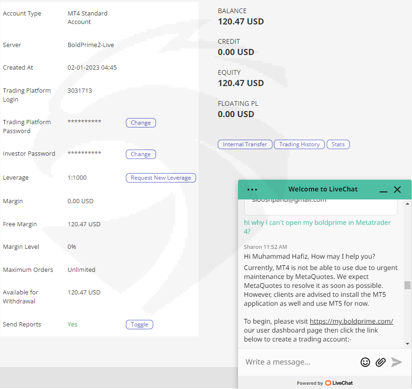This screenshot has width=412, height=389.
Task: Send the chat message with arrow icon
Action: 397,362
